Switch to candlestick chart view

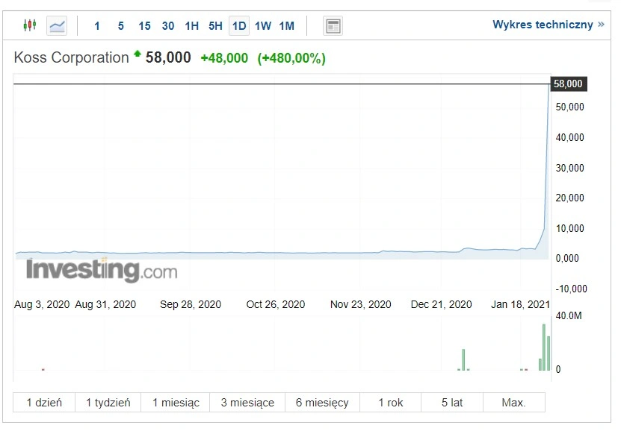point(30,25)
